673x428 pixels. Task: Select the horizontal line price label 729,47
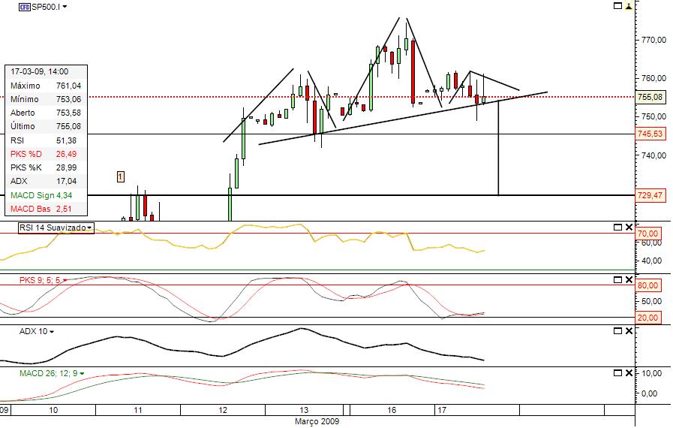[x=650, y=195]
